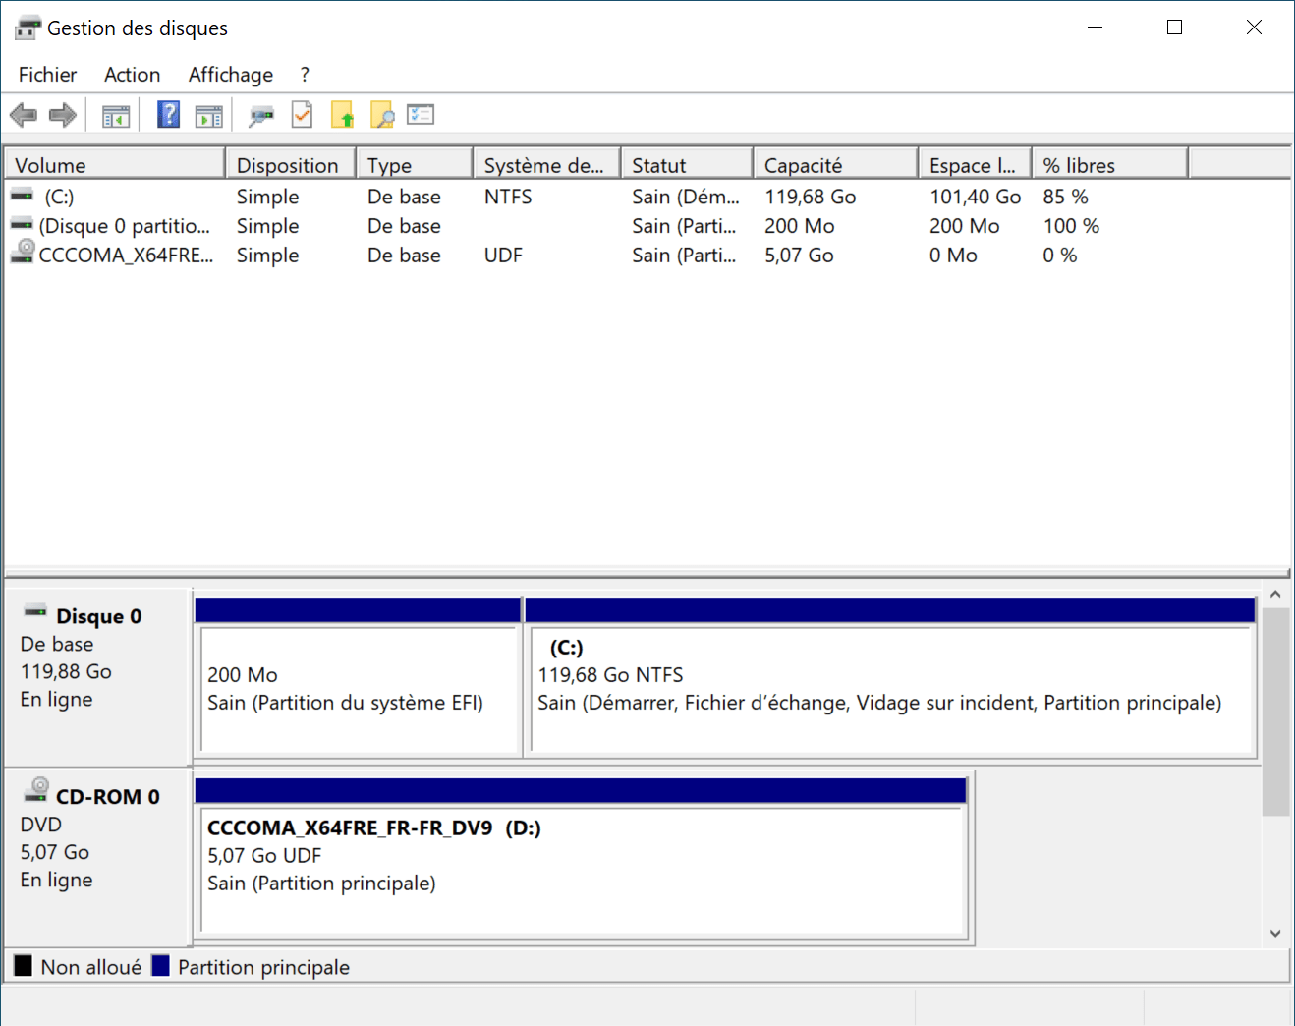Click the folder with magnifier icon
Image resolution: width=1295 pixels, height=1026 pixels.
point(382,115)
